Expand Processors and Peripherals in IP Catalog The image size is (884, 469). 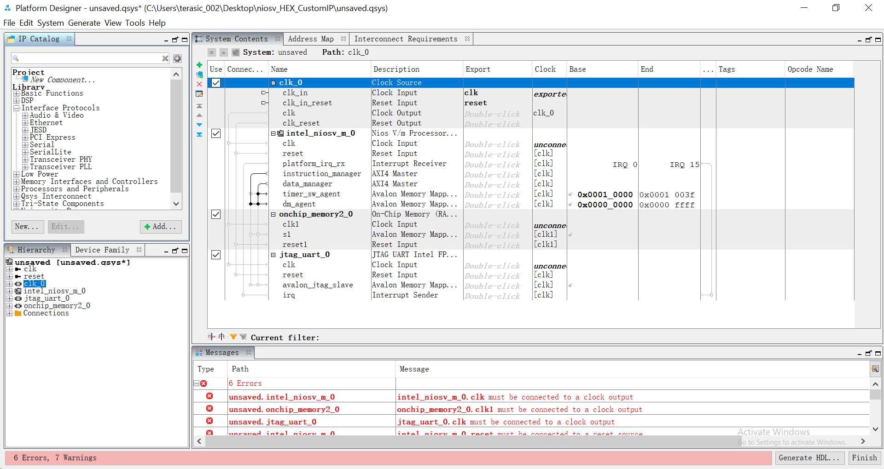(x=17, y=189)
